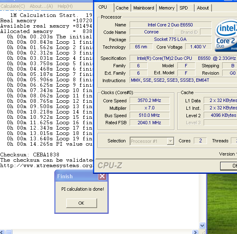Screen dimensions: 237x234
Task: Click the Technology value 65 nm
Action: coord(141,47)
